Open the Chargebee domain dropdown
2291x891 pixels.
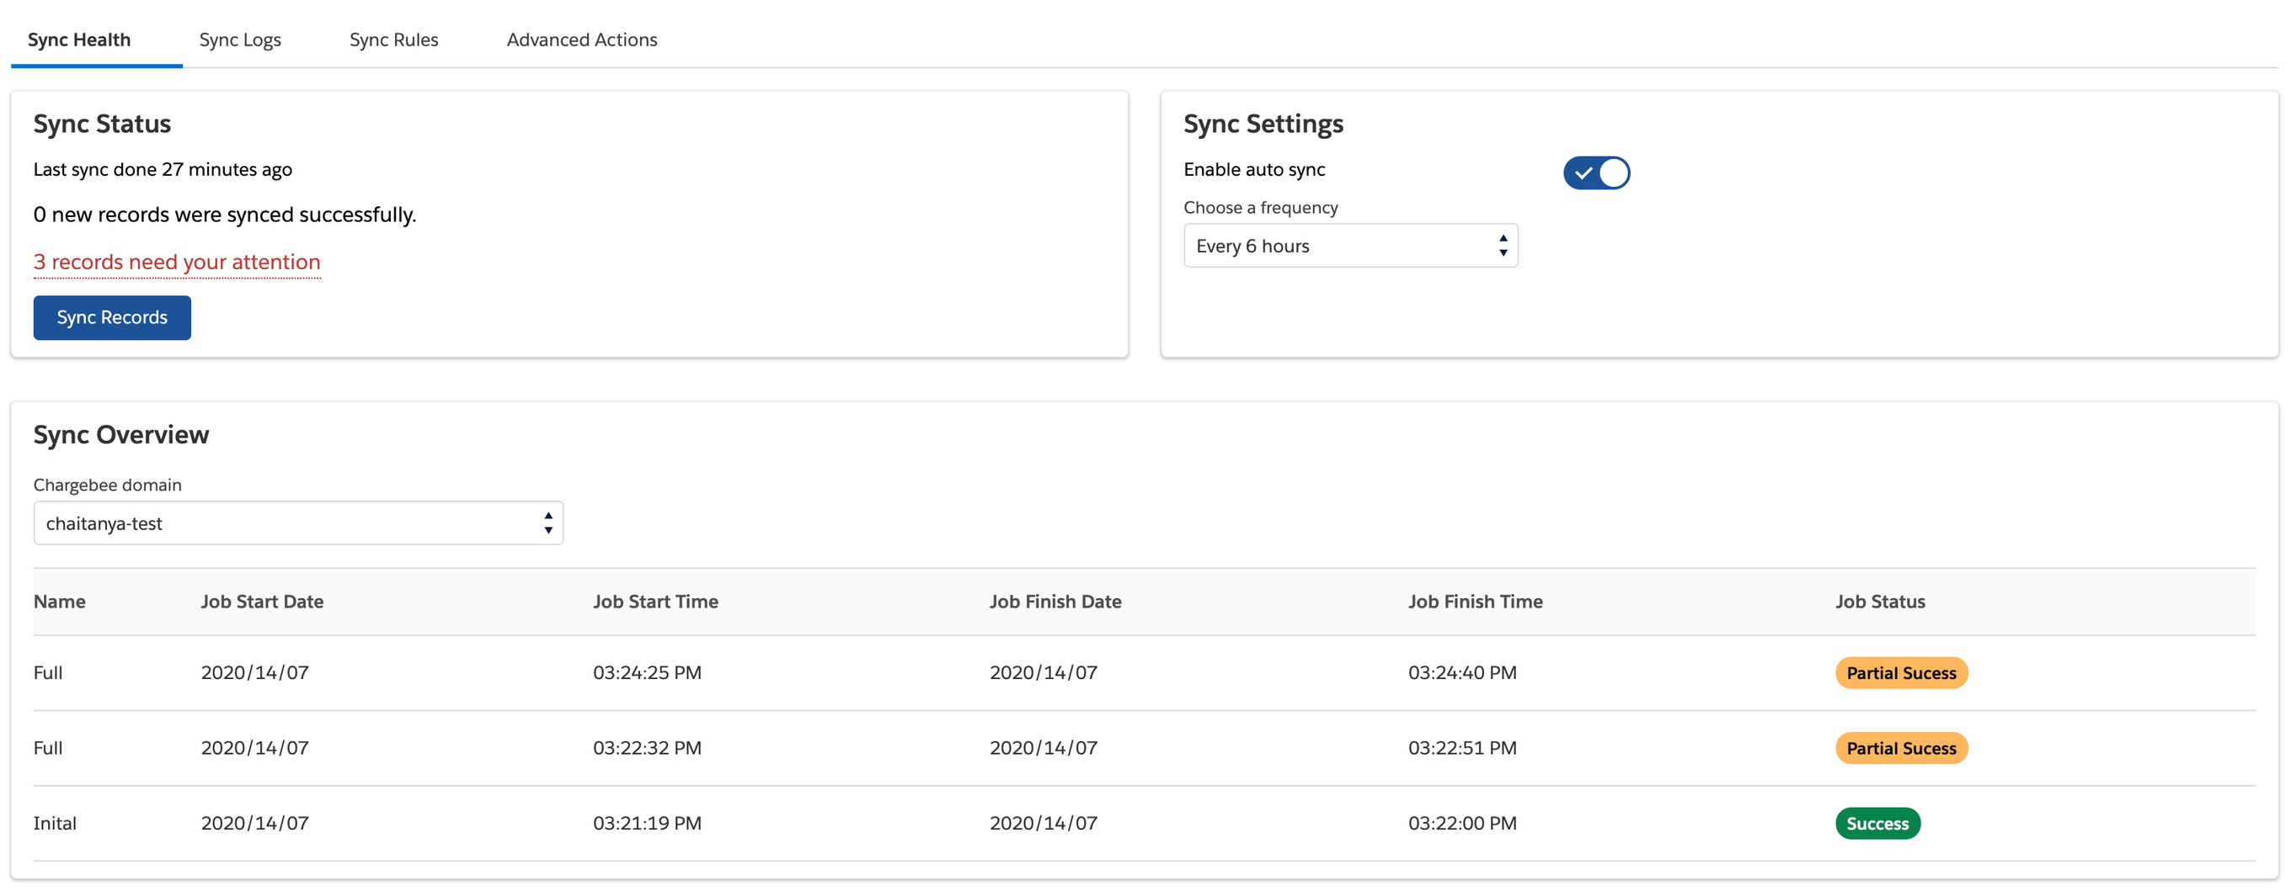point(298,523)
